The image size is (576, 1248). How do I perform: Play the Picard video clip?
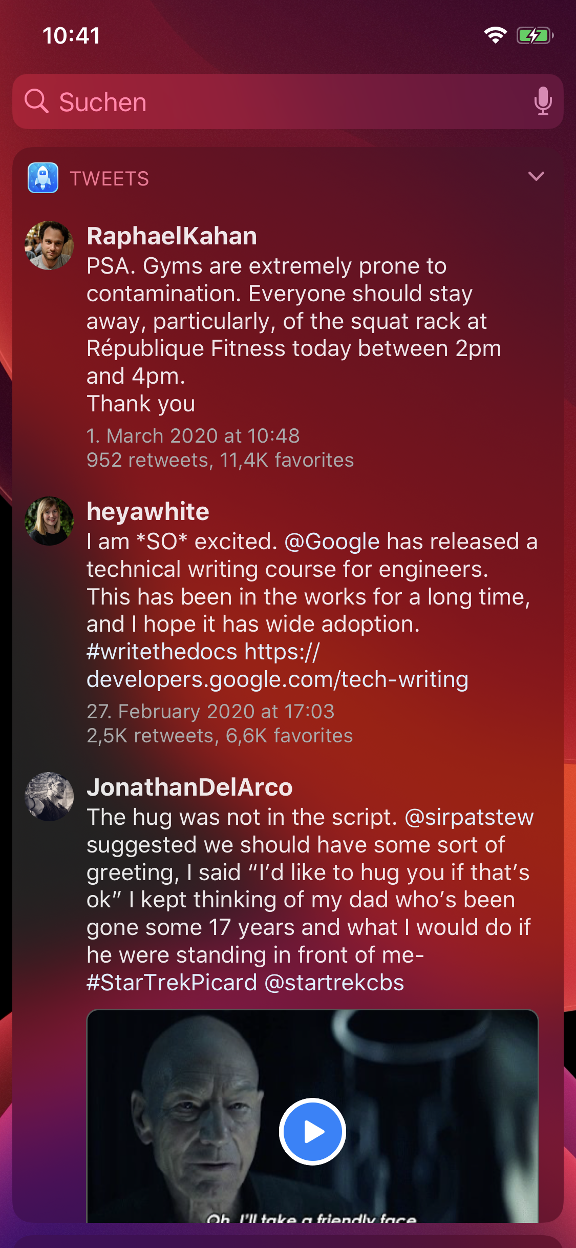[x=312, y=1132]
